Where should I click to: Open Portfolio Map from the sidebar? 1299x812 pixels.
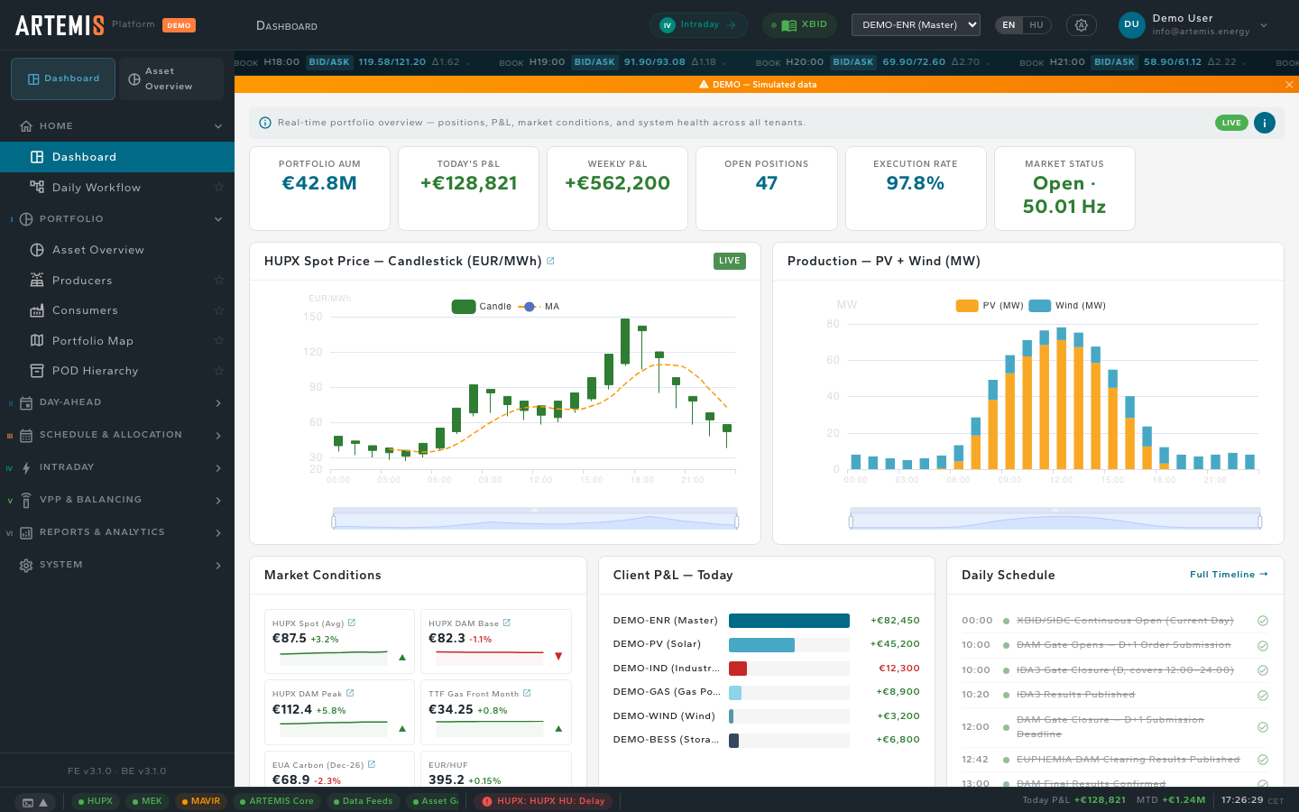[x=93, y=341]
